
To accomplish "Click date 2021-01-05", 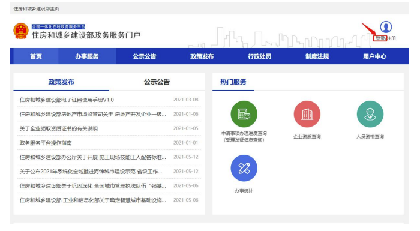I will 186,128.
